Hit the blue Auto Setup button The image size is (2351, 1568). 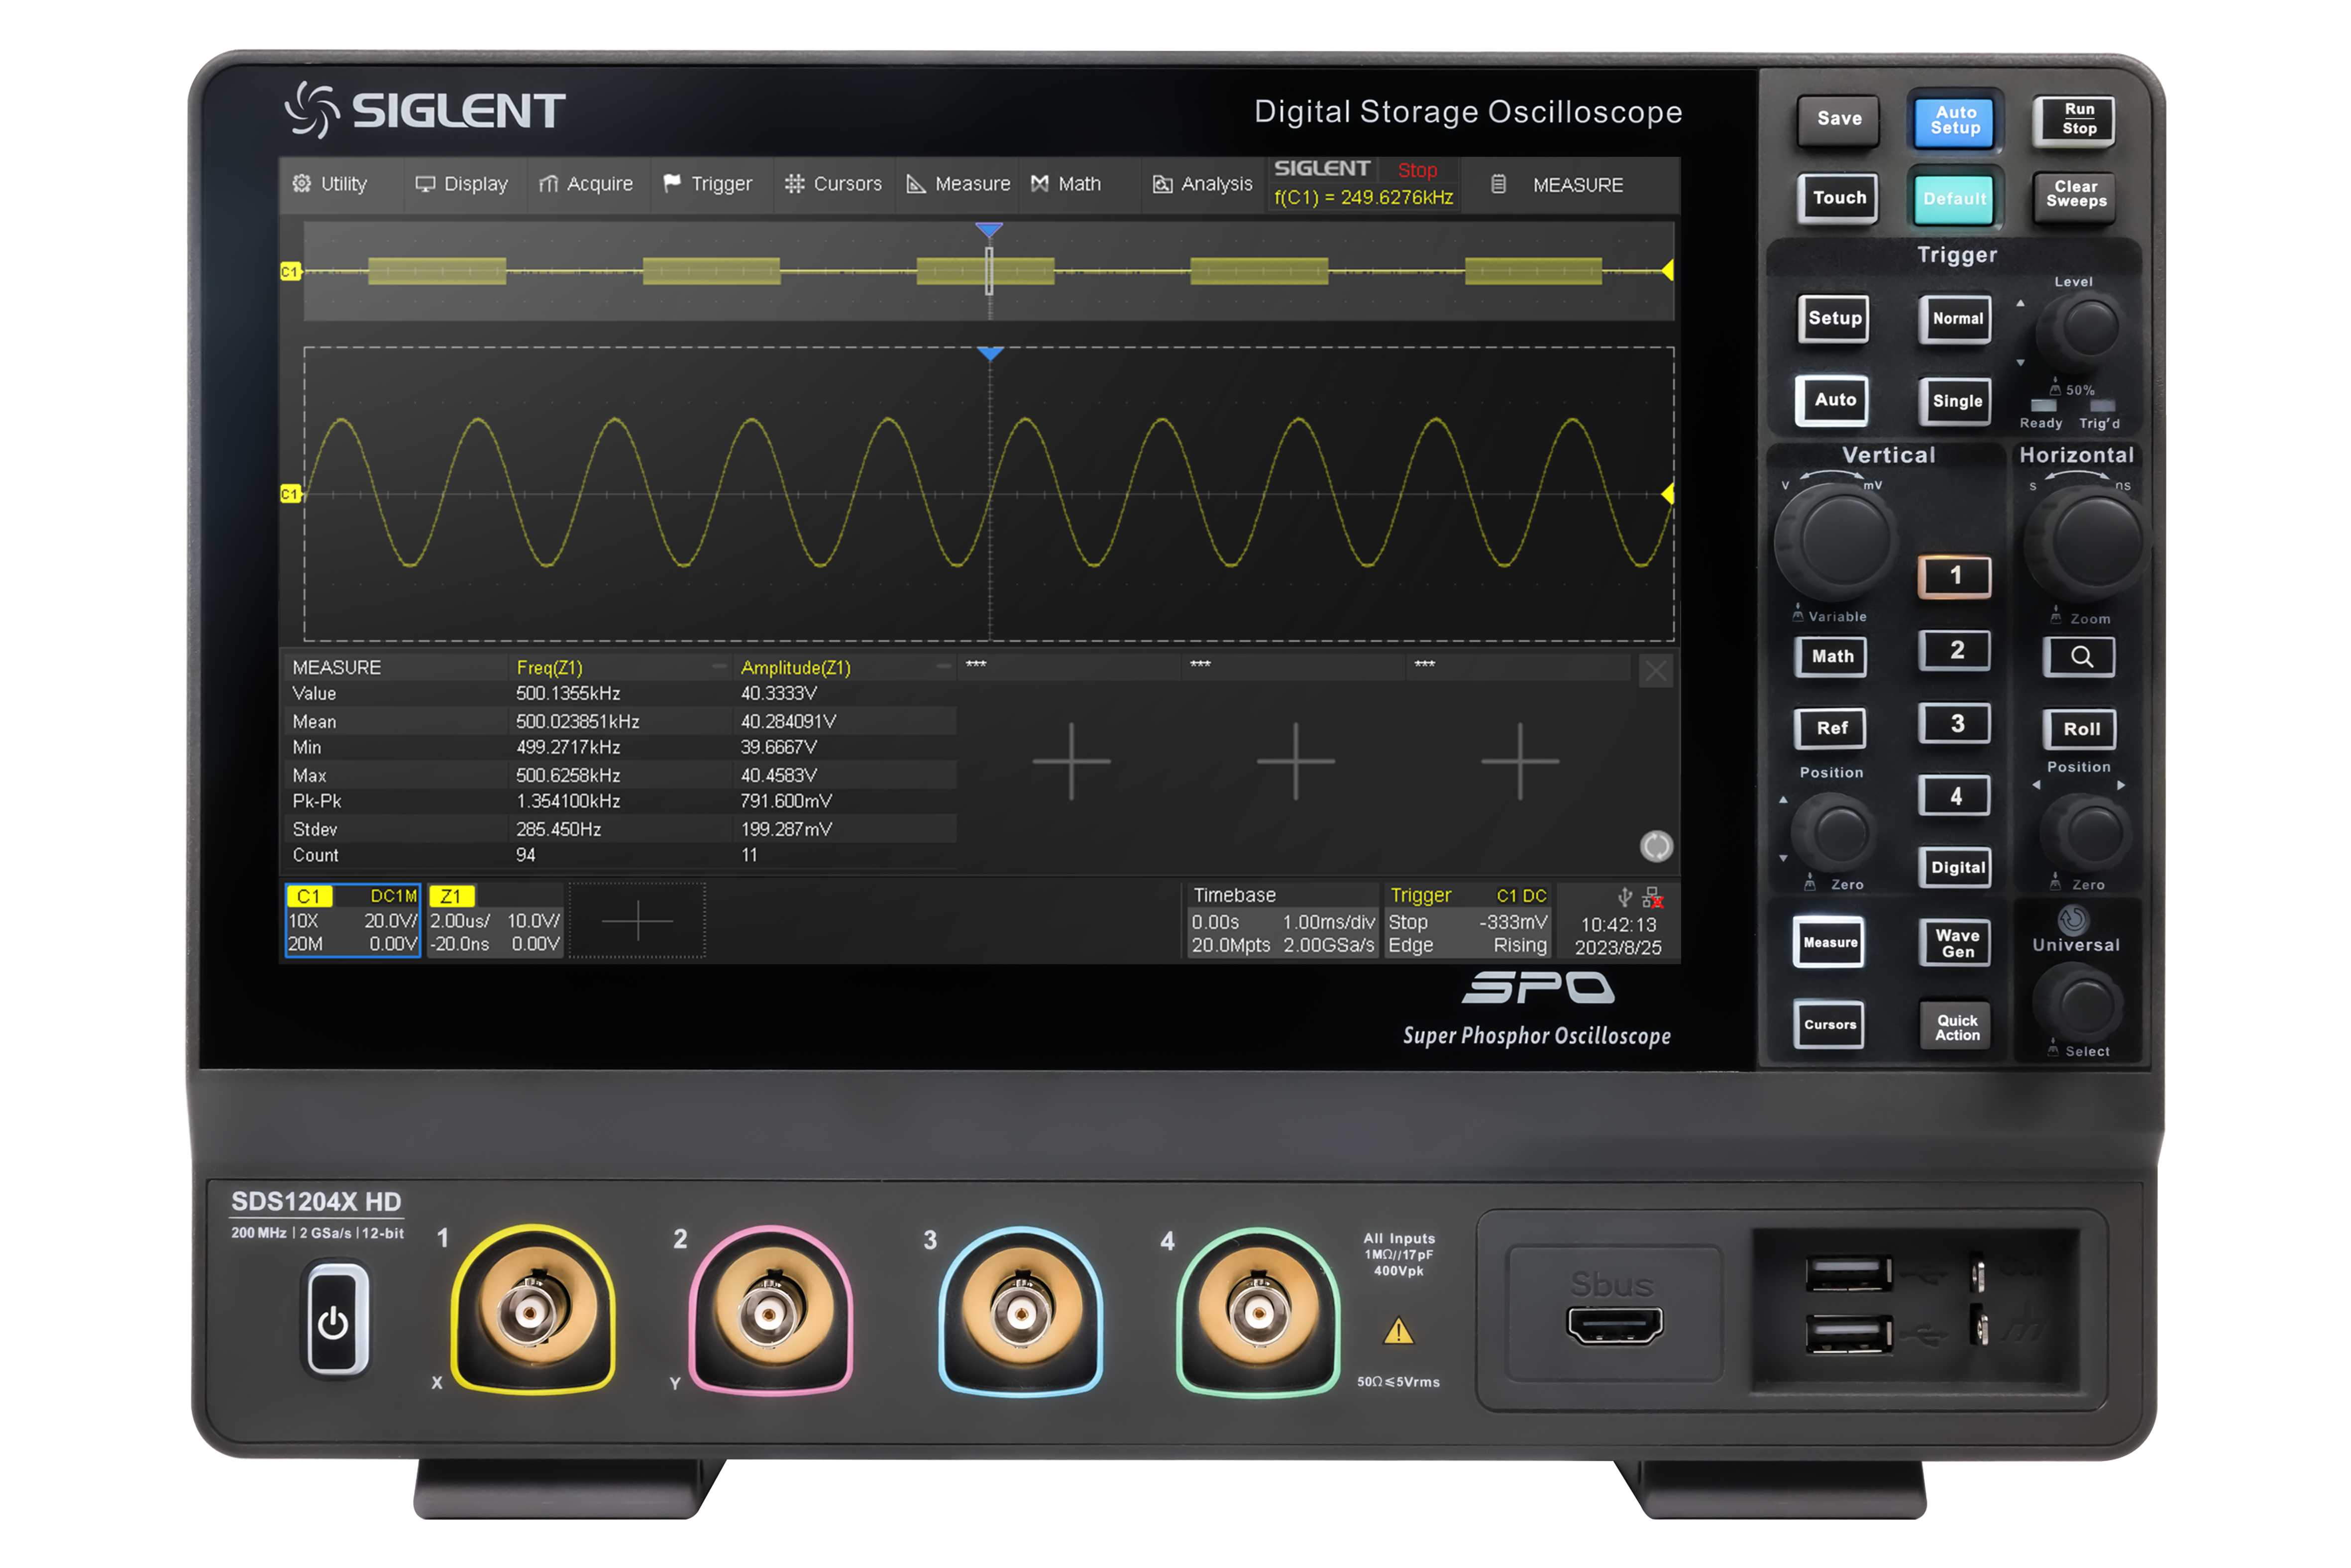(x=1955, y=121)
